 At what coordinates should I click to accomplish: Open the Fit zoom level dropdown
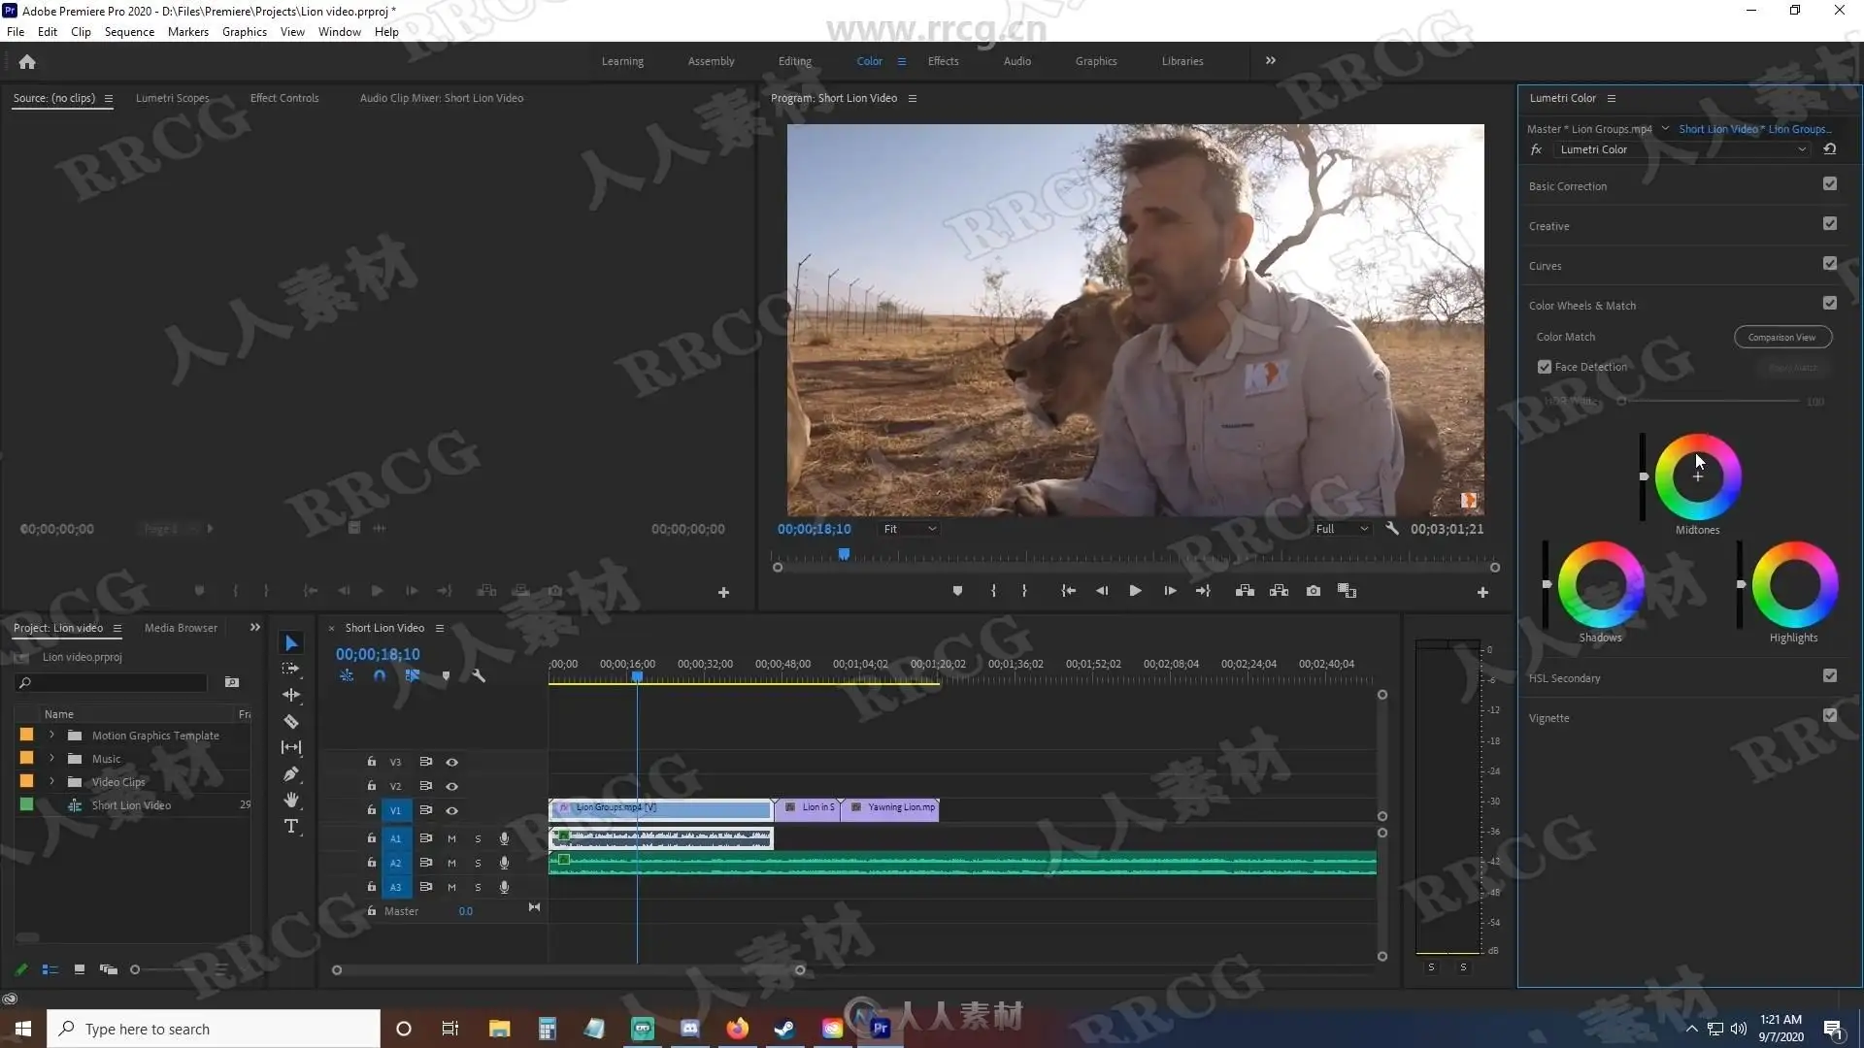909,529
